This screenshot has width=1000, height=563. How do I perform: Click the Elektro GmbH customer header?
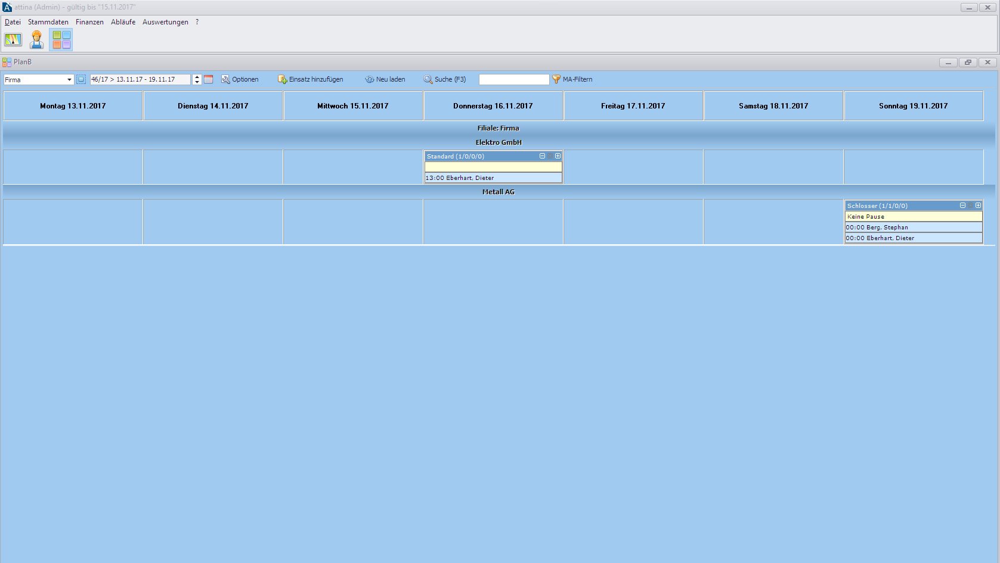pyautogui.click(x=499, y=142)
